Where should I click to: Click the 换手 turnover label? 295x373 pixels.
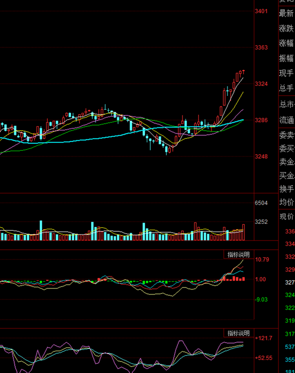[286, 189]
